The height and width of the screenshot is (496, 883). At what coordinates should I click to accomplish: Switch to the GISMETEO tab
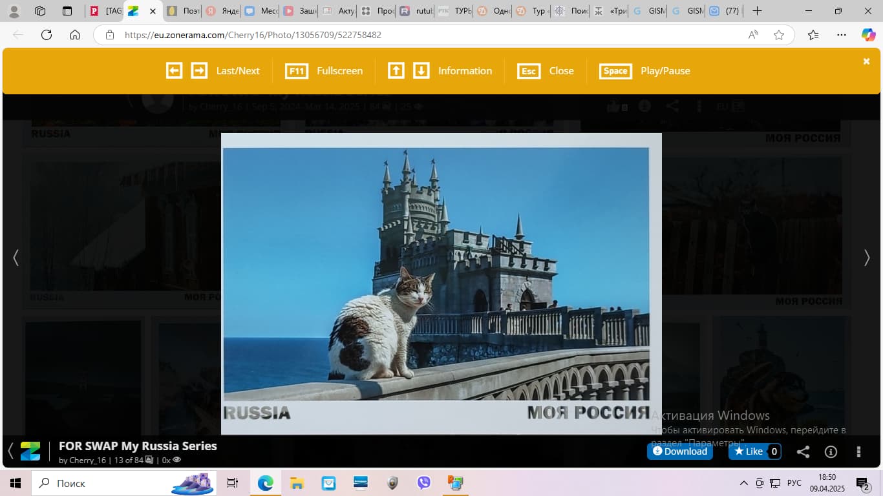(x=649, y=11)
